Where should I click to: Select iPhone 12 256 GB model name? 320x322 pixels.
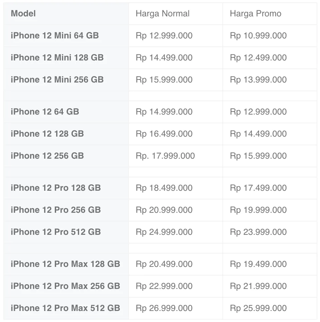pyautogui.click(x=47, y=156)
